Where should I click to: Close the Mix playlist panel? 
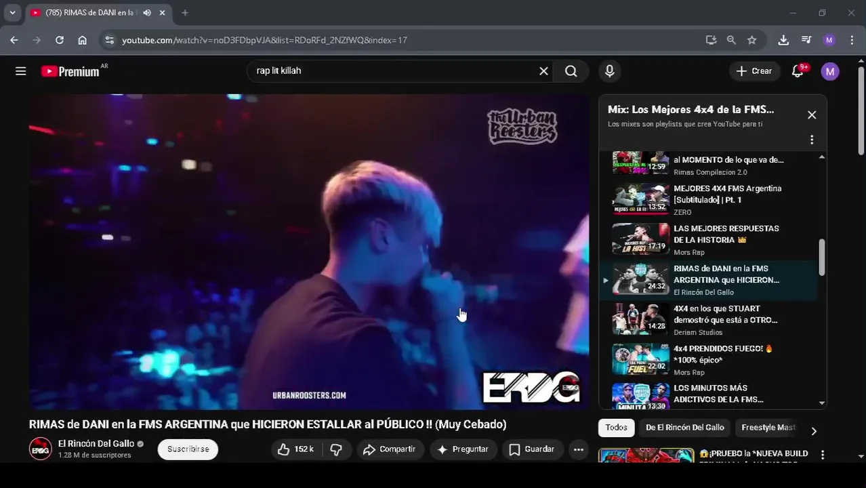point(812,115)
